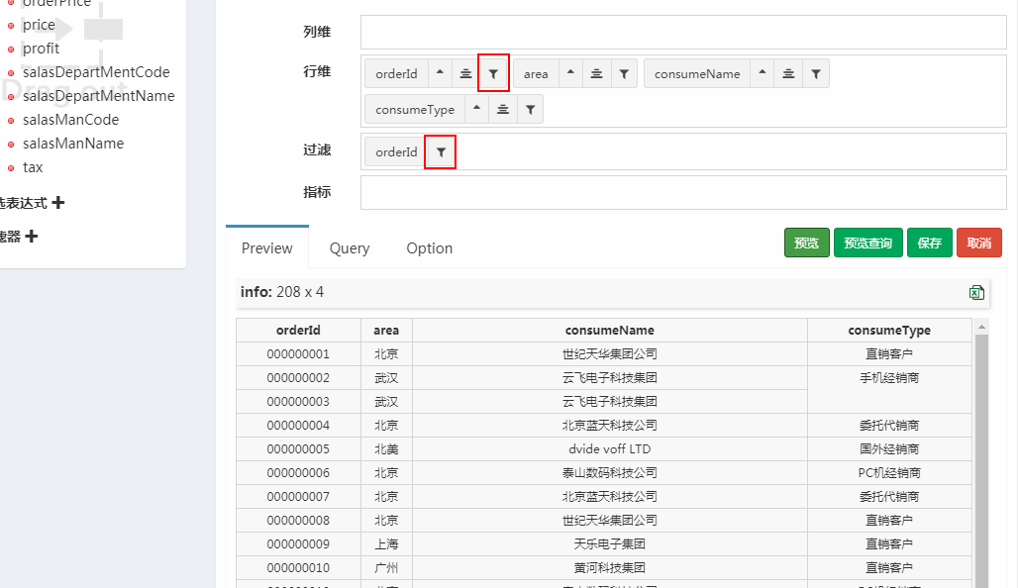Click the scroll-up arrow of the preview table

coord(981,327)
